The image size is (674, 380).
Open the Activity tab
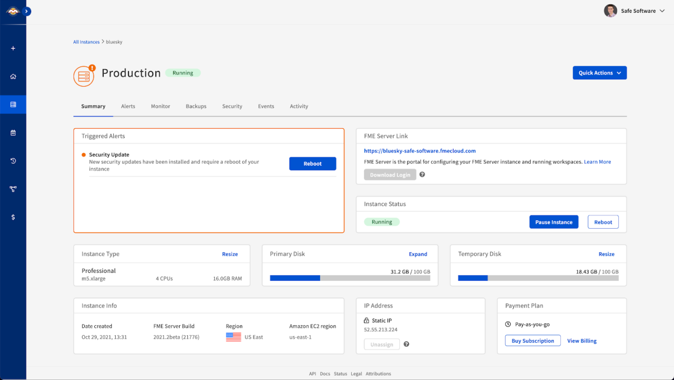299,106
